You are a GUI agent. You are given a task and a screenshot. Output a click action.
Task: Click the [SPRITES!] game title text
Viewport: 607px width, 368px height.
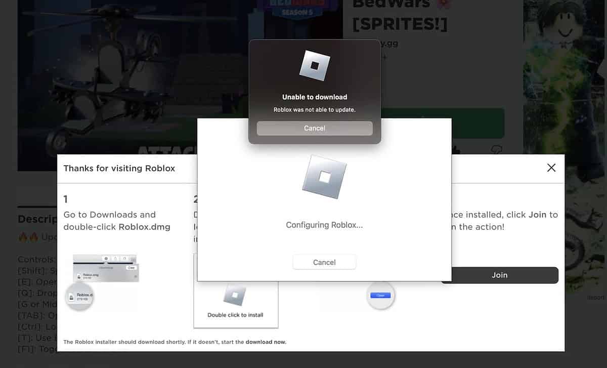pyautogui.click(x=400, y=23)
